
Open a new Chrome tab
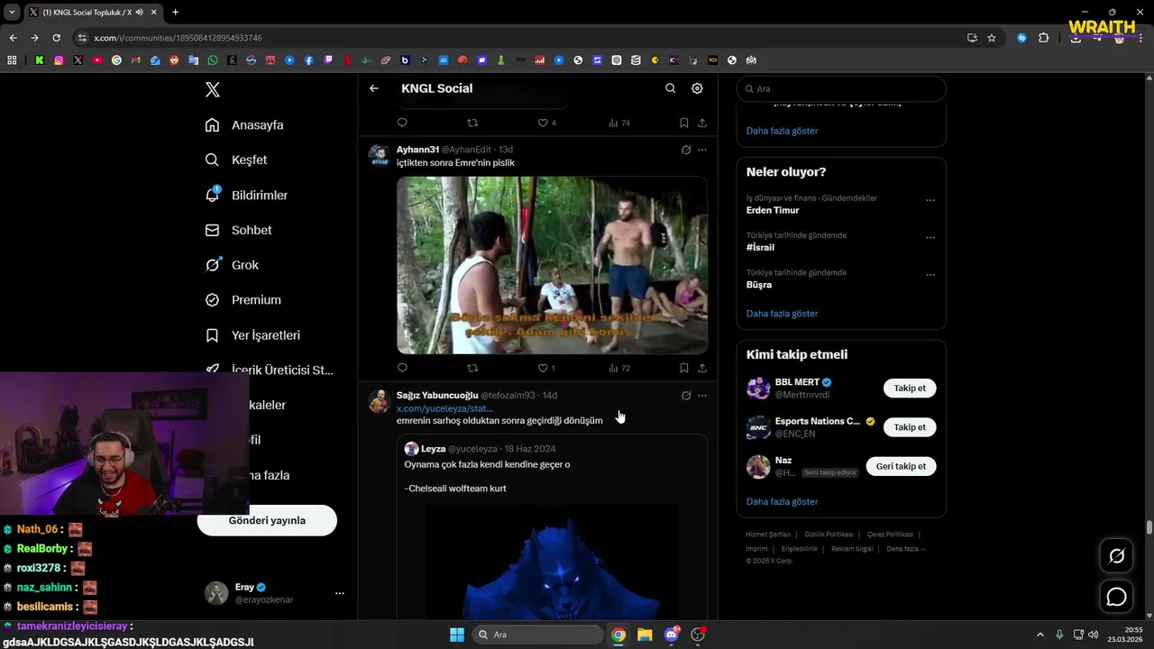(x=175, y=13)
